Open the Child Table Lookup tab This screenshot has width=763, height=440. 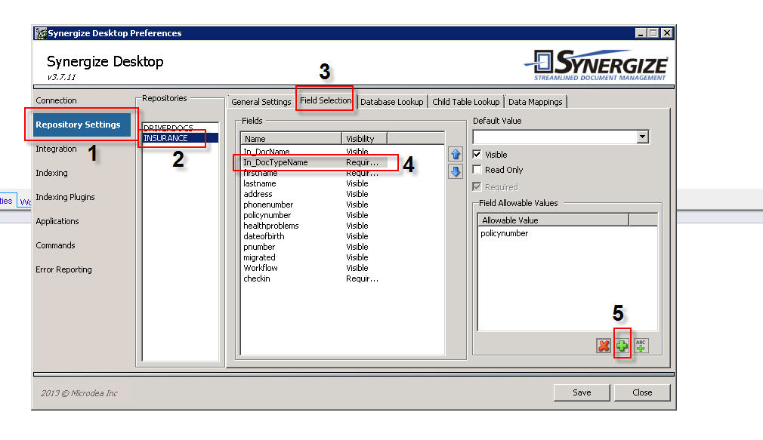(465, 102)
